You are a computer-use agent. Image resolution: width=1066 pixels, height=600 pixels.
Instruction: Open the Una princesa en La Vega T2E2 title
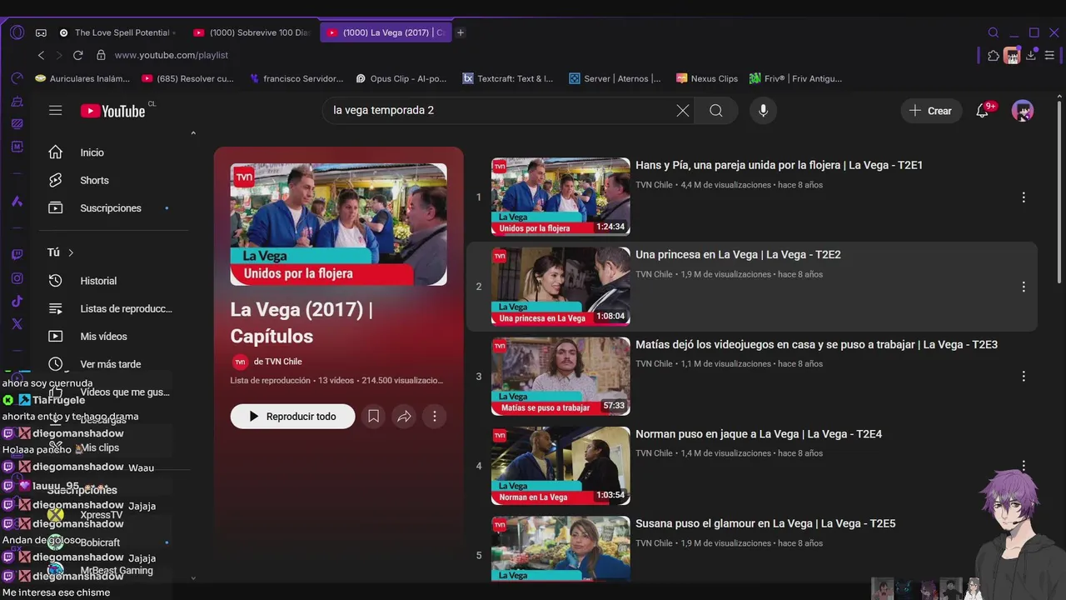pyautogui.click(x=738, y=254)
